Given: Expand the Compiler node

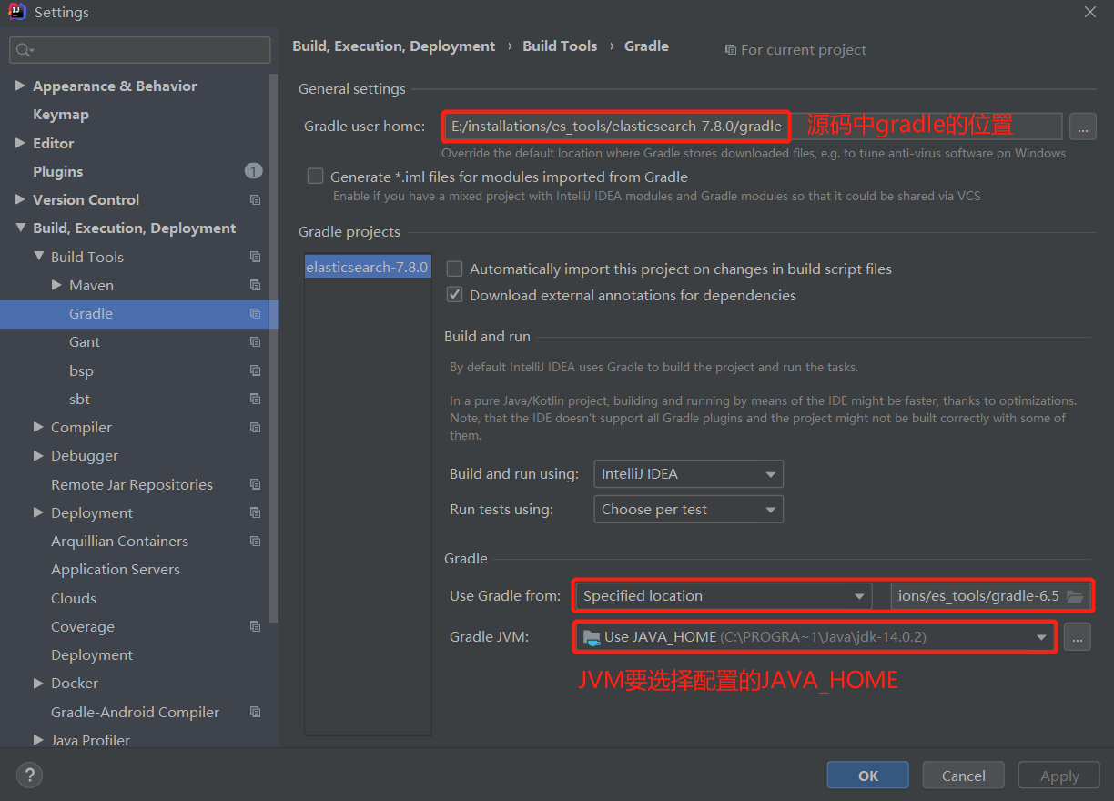Looking at the screenshot, I should 38,427.
